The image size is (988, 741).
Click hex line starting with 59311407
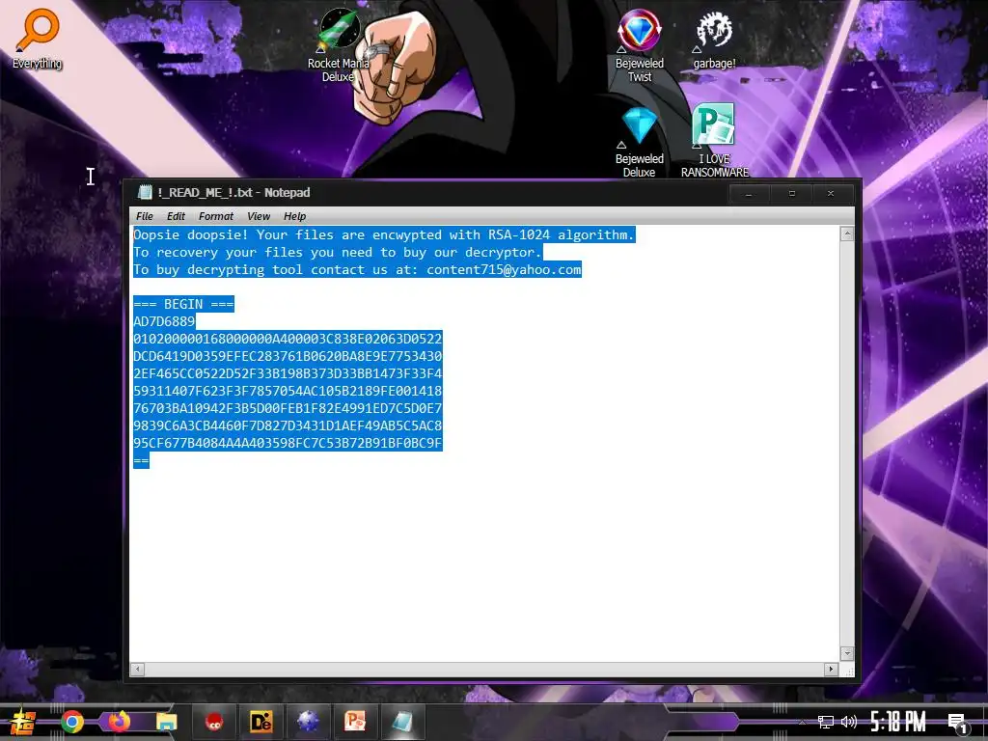point(288,391)
